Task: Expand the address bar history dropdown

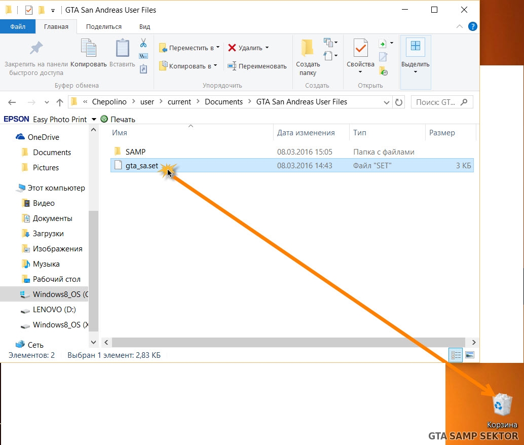Action: 386,102
